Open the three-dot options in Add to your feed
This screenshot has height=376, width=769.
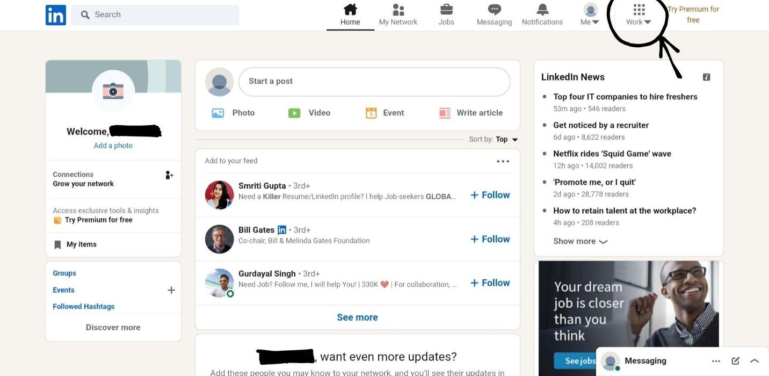click(x=503, y=161)
